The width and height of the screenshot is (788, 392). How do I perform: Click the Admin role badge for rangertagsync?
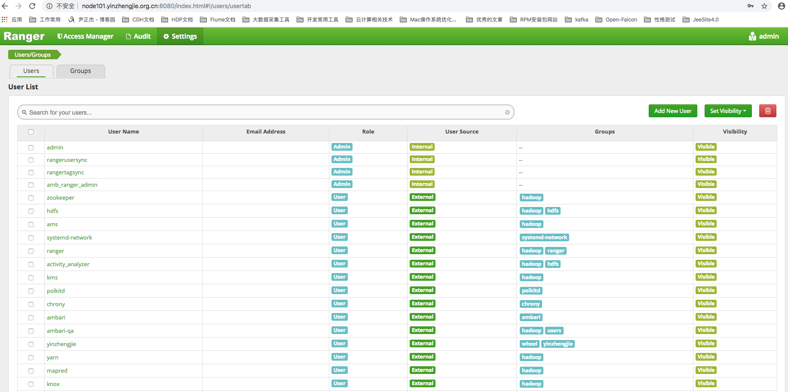pos(342,172)
